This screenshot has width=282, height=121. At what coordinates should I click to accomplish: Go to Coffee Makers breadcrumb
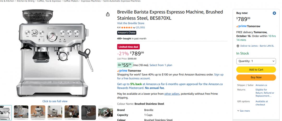72,1
